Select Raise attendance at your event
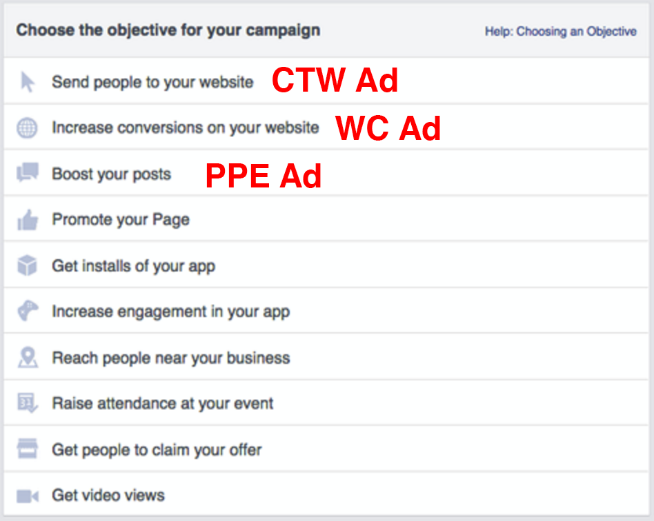 click(x=326, y=403)
